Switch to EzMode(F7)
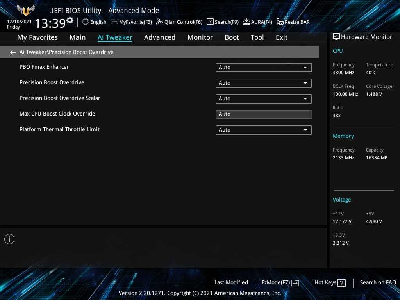The height and width of the screenshot is (300, 400). tap(280, 282)
